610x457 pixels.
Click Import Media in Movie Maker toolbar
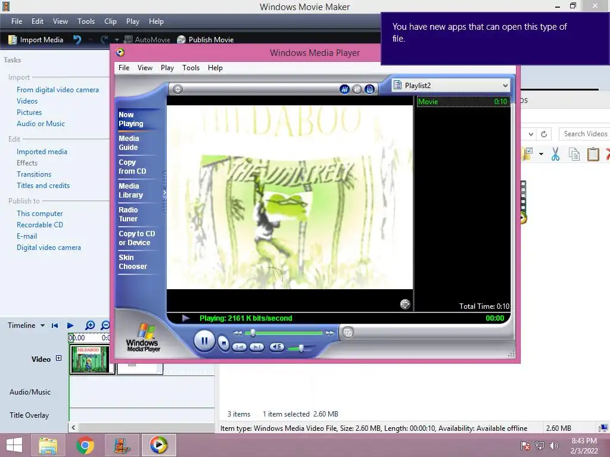pyautogui.click(x=36, y=40)
